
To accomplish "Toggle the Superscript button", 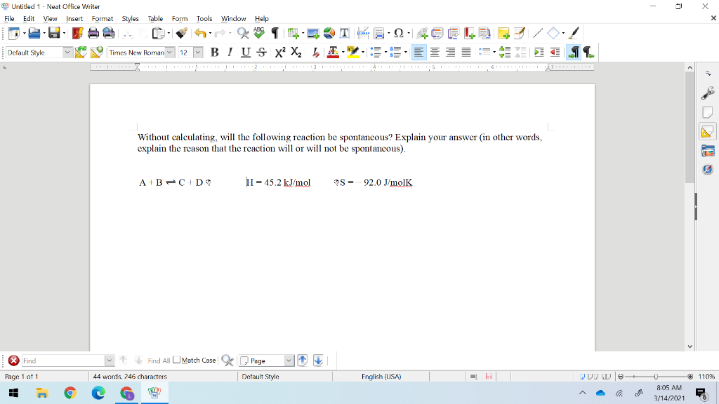I will tap(282, 51).
